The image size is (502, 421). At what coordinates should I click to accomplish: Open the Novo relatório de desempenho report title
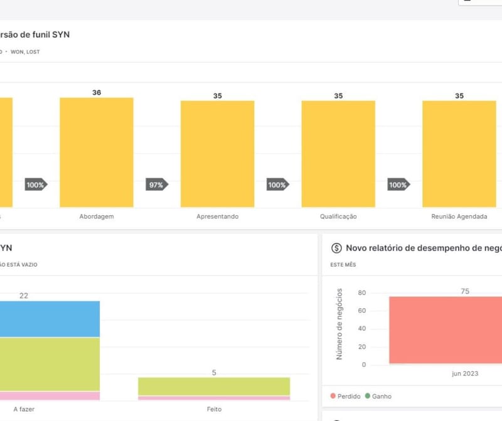424,248
